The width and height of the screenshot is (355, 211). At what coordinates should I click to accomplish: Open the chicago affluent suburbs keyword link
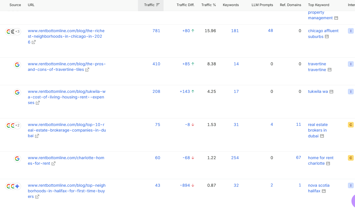click(x=323, y=34)
